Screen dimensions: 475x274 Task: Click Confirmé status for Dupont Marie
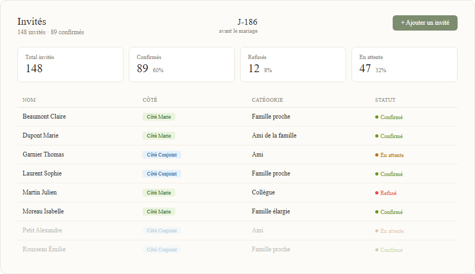pyautogui.click(x=389, y=136)
